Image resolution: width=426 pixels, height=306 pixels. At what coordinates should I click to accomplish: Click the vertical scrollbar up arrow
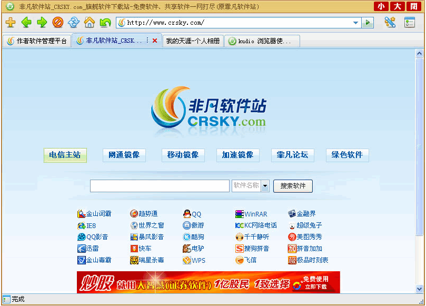[420, 54]
